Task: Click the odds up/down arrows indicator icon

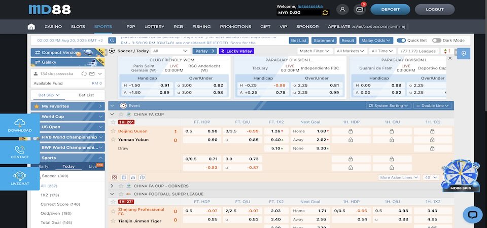Action: coord(447,51)
